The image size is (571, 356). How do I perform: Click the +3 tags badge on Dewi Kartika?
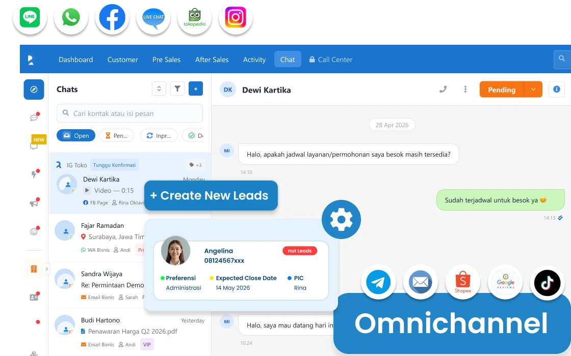196,165
